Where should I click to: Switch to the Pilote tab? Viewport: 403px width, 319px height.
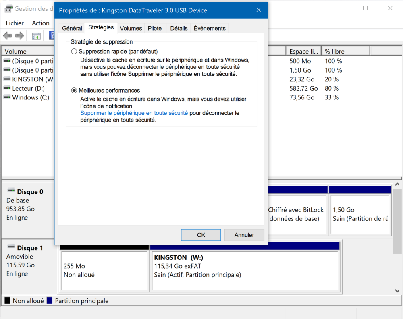point(155,29)
